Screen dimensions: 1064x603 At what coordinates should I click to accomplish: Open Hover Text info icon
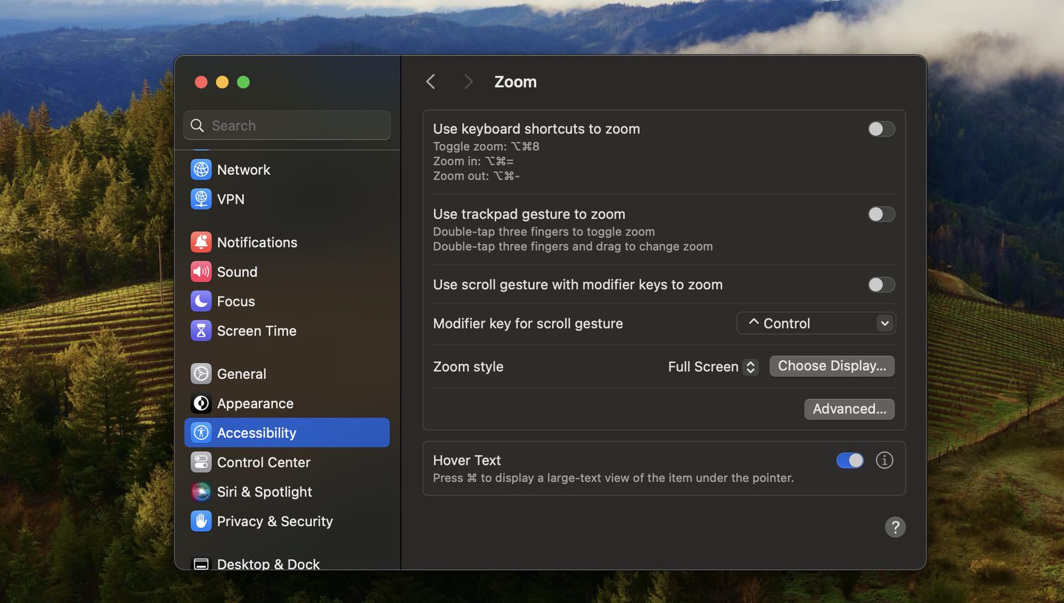coord(884,460)
